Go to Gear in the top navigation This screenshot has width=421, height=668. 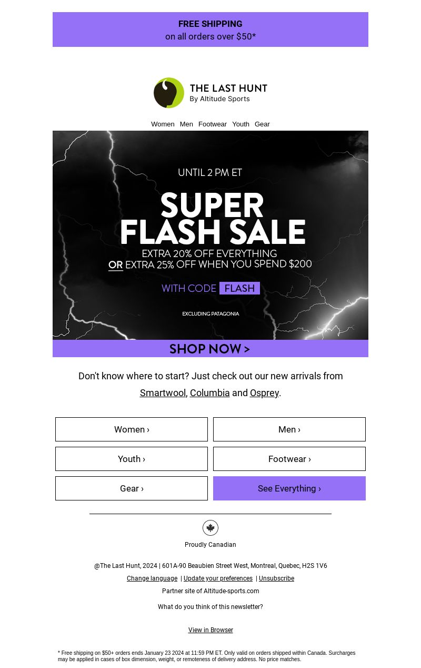tap(262, 124)
